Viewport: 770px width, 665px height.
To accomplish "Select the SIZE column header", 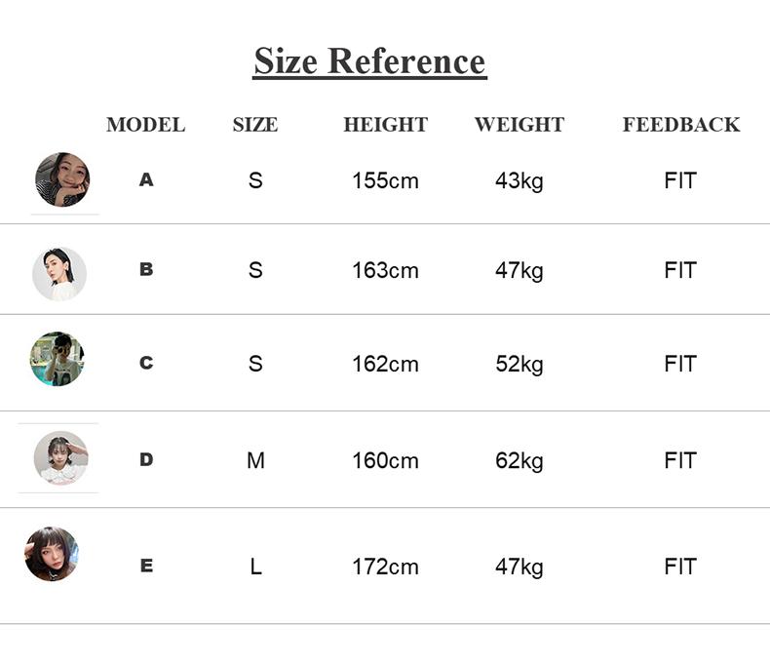I will coord(255,125).
